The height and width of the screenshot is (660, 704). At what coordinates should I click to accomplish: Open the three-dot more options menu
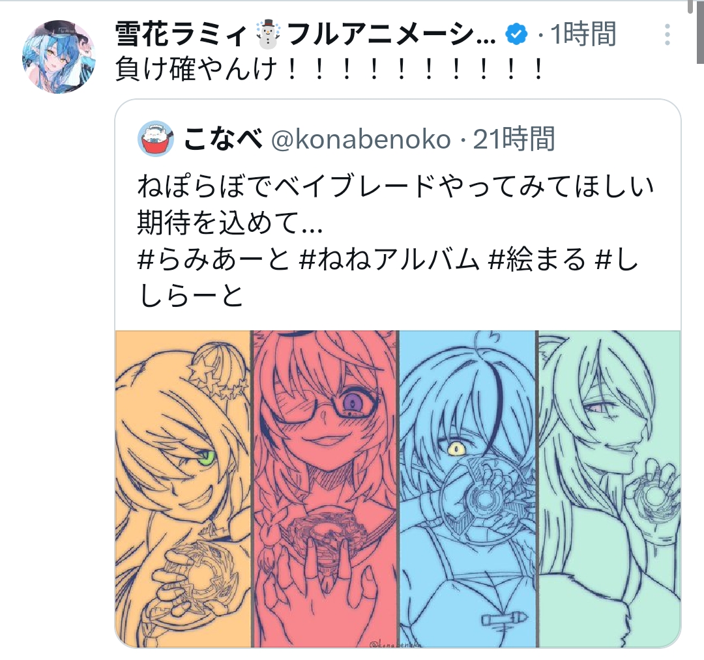[x=667, y=35]
